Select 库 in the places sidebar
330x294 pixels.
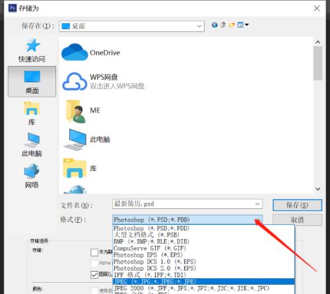coord(32,113)
